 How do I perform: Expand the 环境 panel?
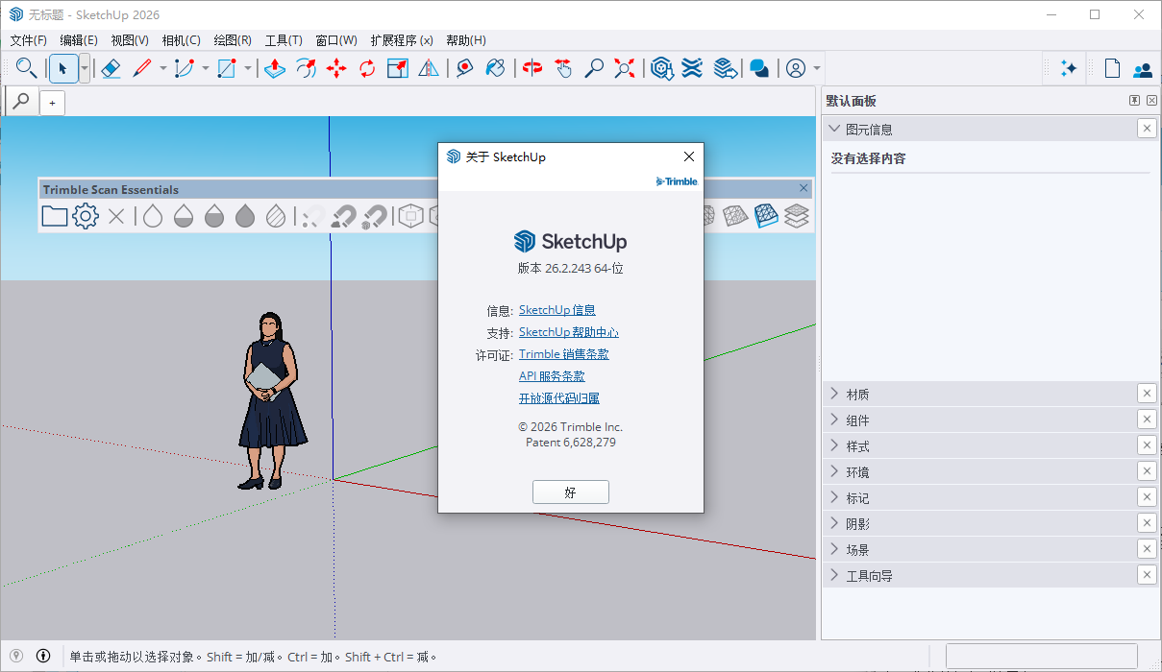(834, 471)
